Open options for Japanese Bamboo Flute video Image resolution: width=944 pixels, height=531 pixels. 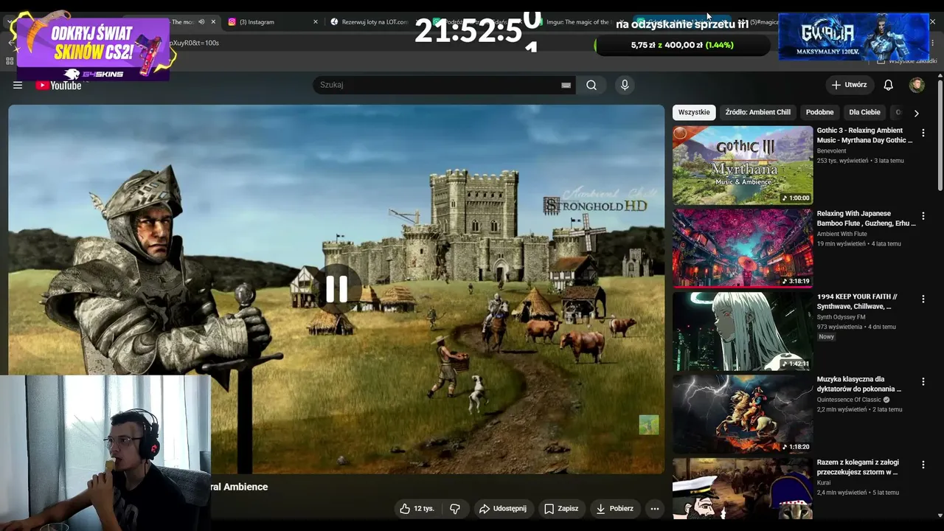pyautogui.click(x=923, y=216)
